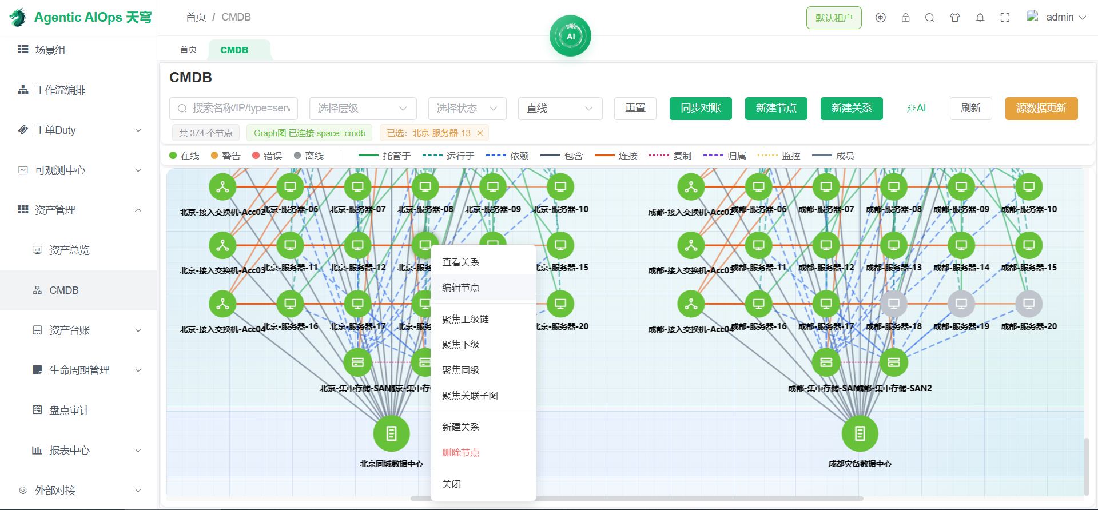
Task: Open 资产总览 in the sidebar
Action: point(78,250)
